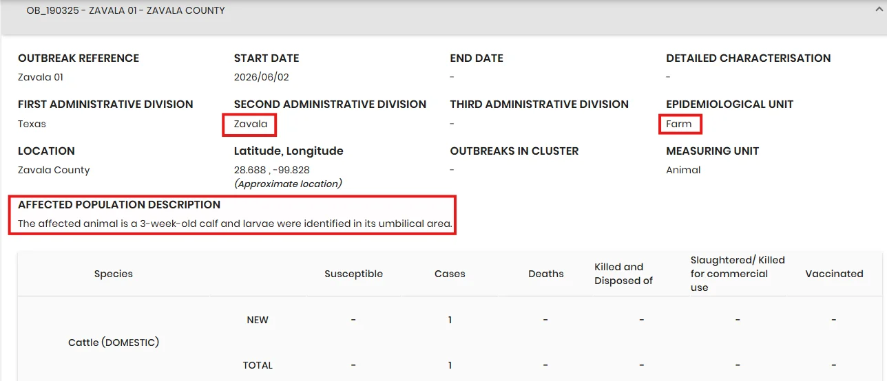
Task: Click the Zavala County location value
Action: click(x=54, y=170)
